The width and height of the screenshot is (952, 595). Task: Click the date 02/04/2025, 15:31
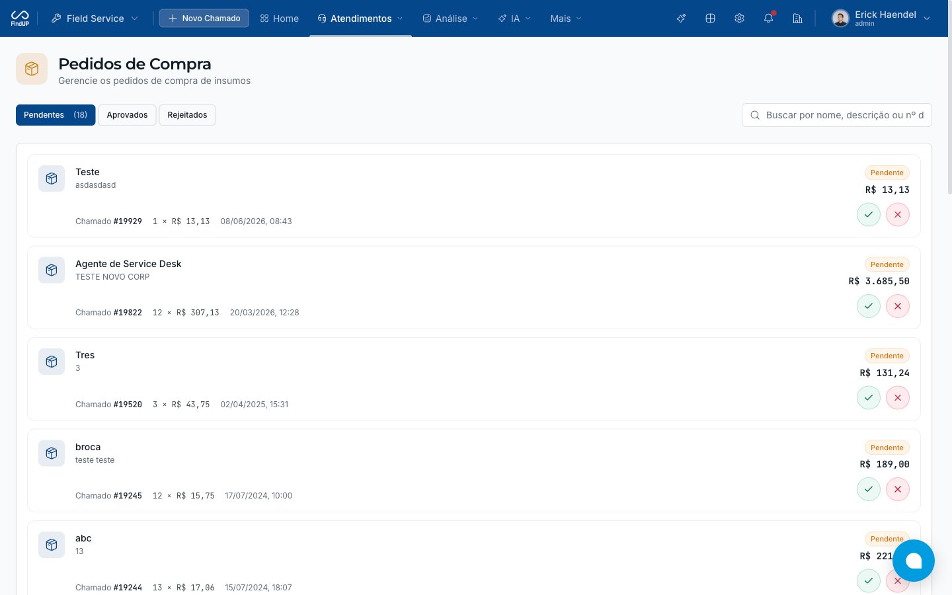pos(255,405)
